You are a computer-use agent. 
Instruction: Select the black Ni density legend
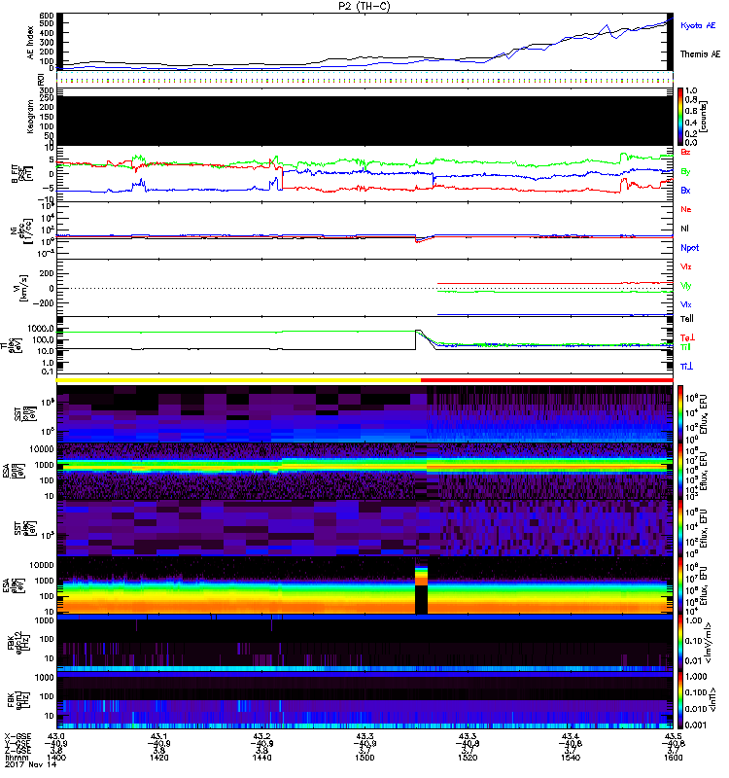[x=684, y=229]
